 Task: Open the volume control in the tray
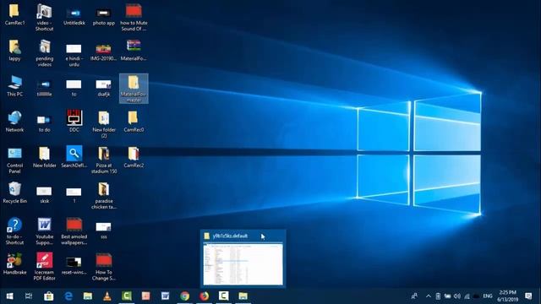click(x=457, y=296)
